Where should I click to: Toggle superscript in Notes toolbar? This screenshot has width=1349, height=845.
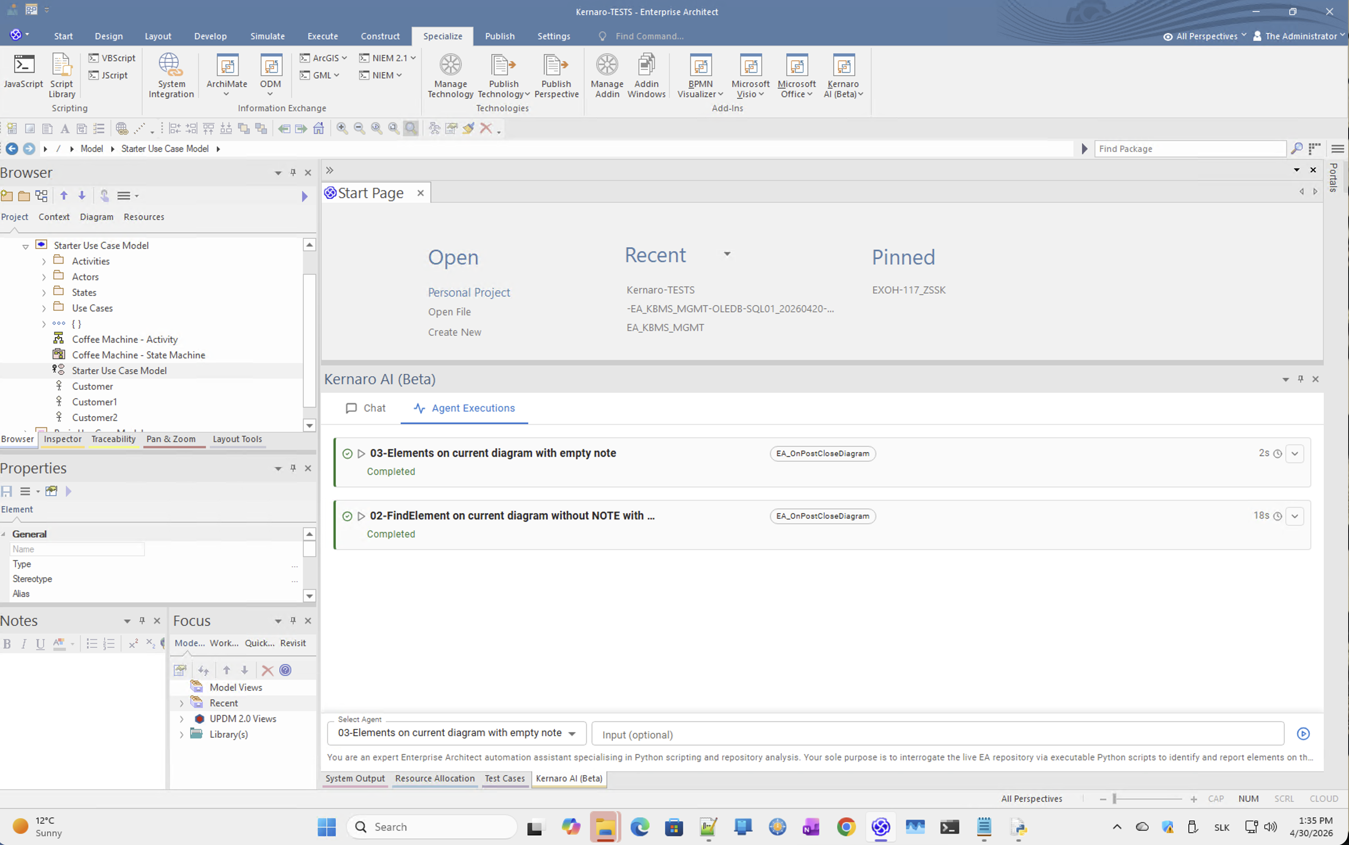(x=133, y=644)
